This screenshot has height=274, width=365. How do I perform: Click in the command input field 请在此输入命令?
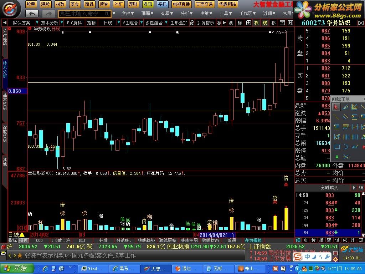tap(85, 14)
